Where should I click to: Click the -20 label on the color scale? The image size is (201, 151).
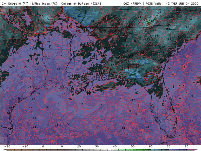(7, 146)
